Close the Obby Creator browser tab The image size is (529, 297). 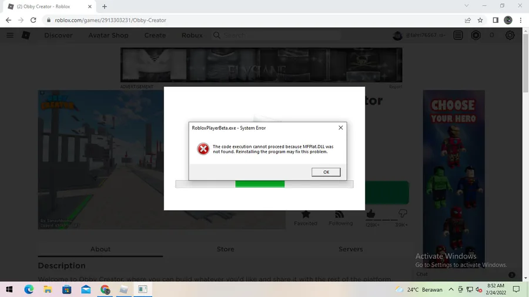tap(90, 6)
